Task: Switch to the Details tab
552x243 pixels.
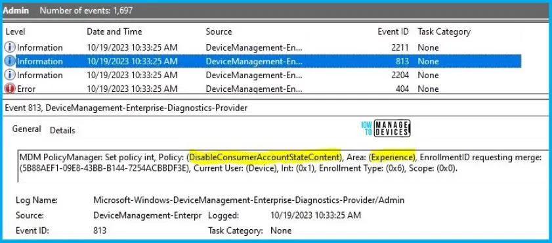Action: point(62,130)
